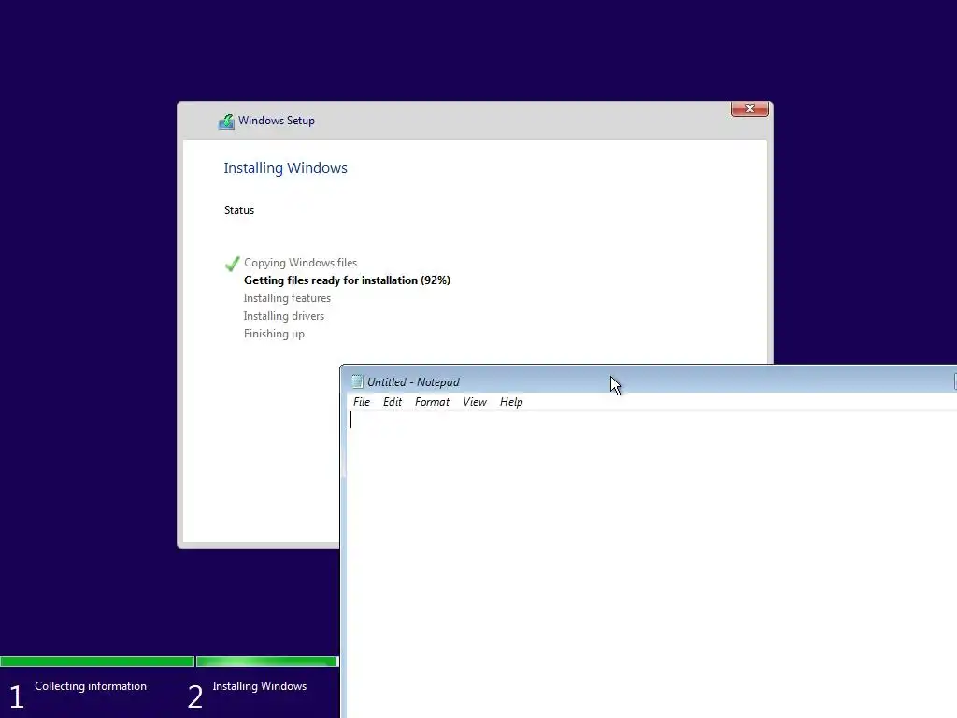Click the Windows Setup title text

click(277, 121)
